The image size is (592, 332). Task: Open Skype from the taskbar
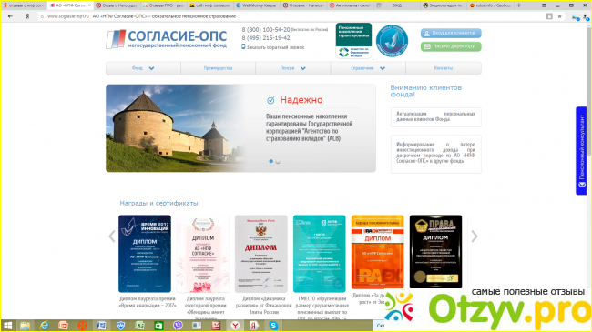tap(273, 326)
